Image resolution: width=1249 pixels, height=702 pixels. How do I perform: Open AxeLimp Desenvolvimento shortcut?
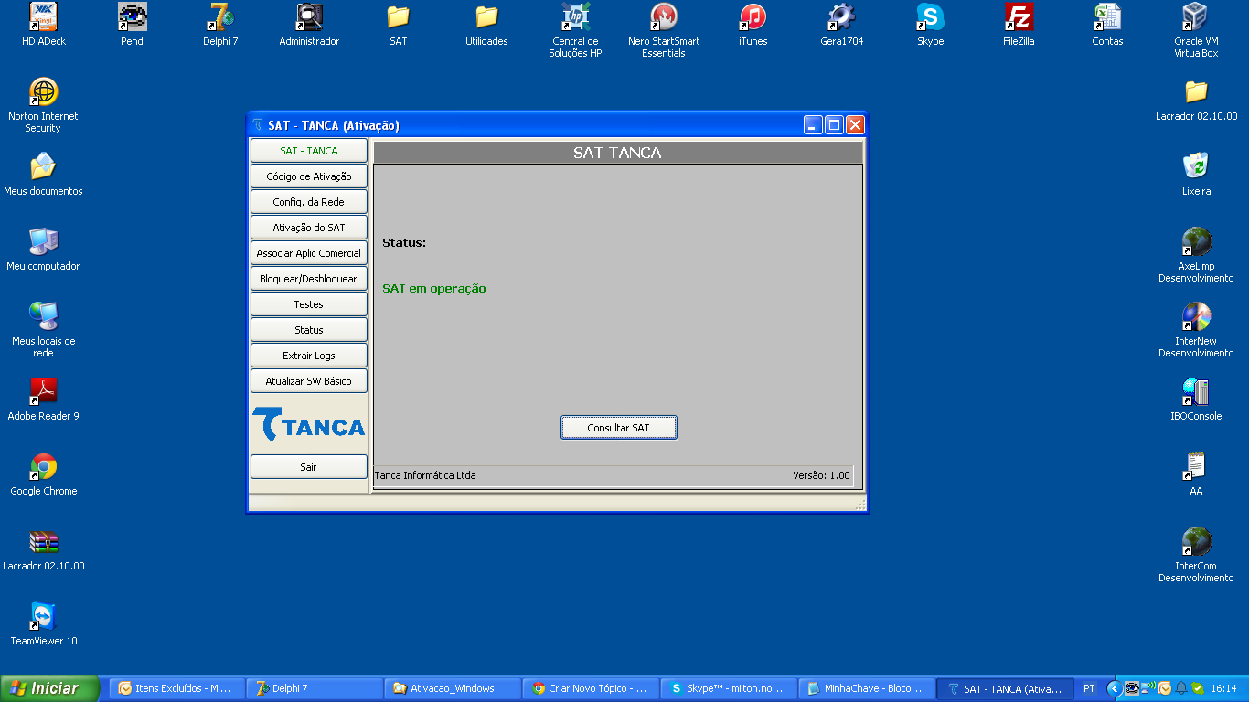tap(1196, 255)
